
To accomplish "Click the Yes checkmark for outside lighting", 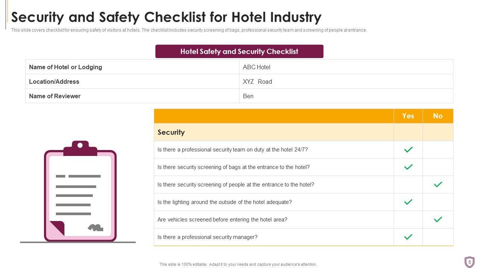I will [408, 202].
